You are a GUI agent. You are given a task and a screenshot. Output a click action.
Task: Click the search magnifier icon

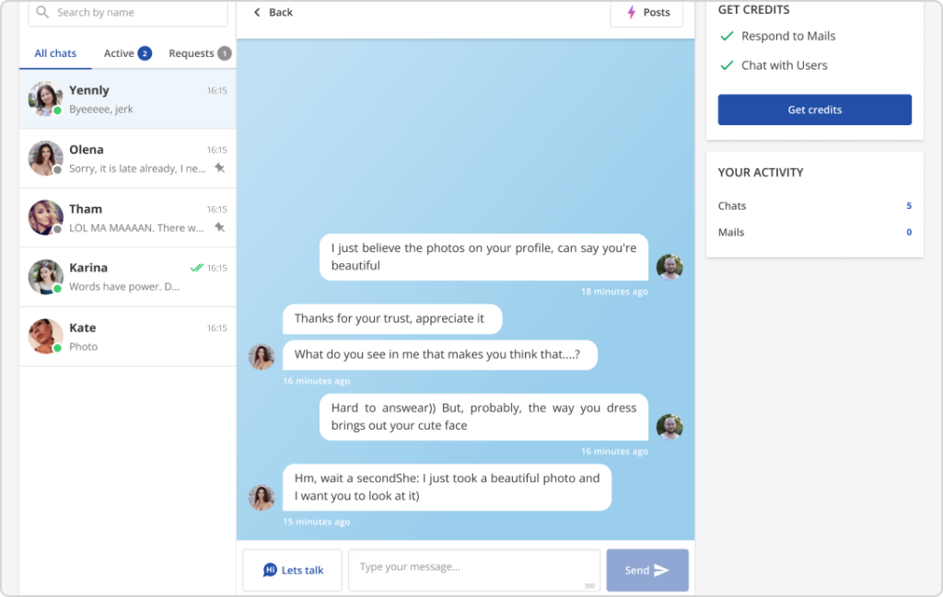click(42, 13)
